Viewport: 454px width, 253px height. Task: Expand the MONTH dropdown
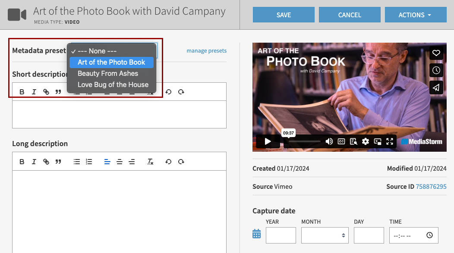tap(325, 235)
